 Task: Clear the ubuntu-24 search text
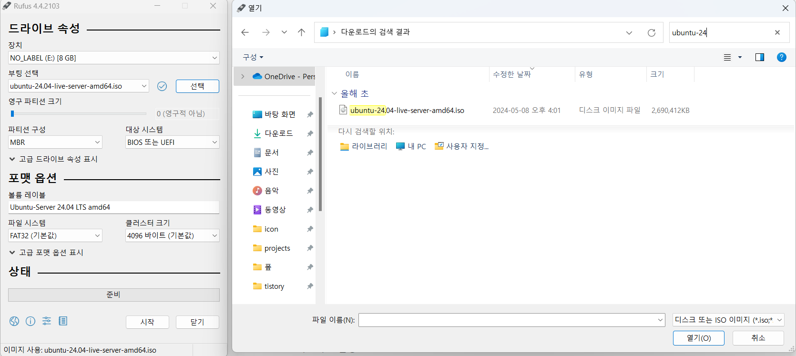[777, 32]
